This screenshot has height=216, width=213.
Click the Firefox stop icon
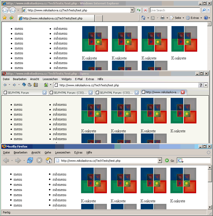(39, 160)
